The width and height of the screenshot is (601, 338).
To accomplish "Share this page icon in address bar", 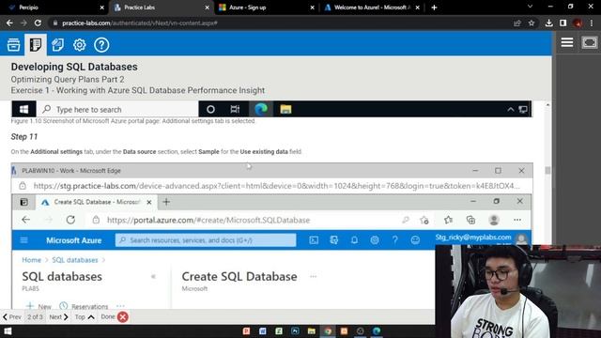I will coord(517,23).
